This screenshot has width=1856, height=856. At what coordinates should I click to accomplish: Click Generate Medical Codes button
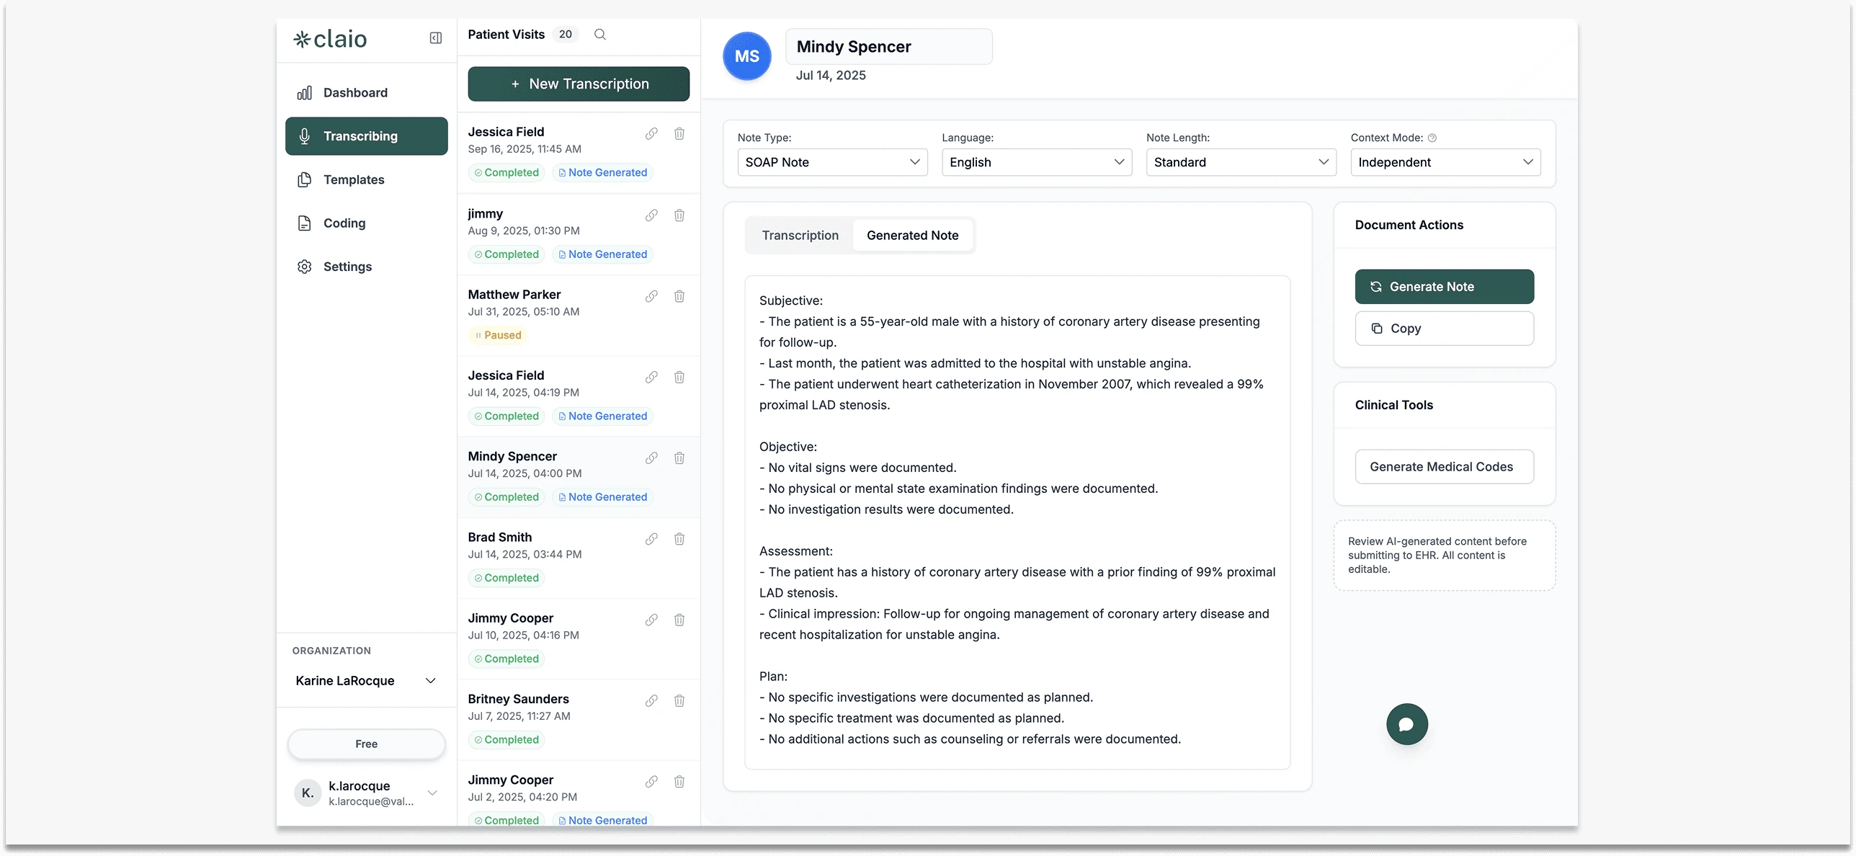(1444, 467)
